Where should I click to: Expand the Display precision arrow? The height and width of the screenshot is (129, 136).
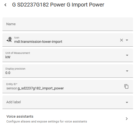pyautogui.click(x=127, y=71)
